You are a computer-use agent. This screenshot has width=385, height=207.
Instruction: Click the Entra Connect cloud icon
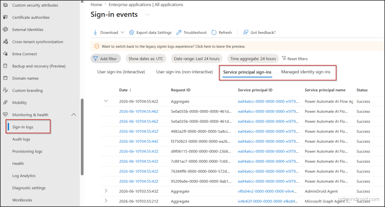(5, 54)
